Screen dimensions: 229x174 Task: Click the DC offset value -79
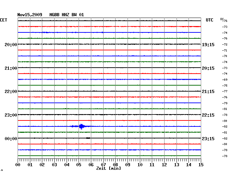225,103
